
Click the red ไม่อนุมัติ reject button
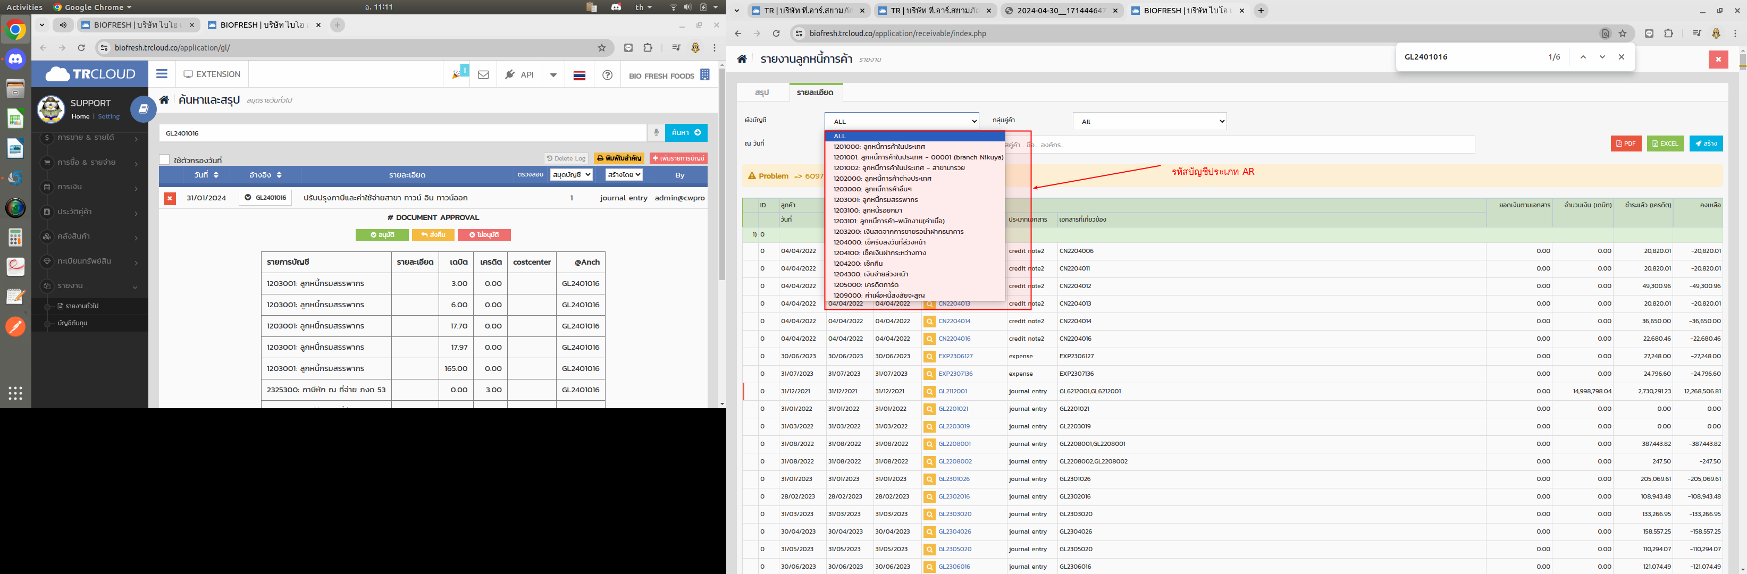pyautogui.click(x=484, y=234)
